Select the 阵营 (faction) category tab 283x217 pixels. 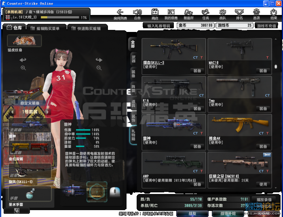pyautogui.click(x=133, y=89)
